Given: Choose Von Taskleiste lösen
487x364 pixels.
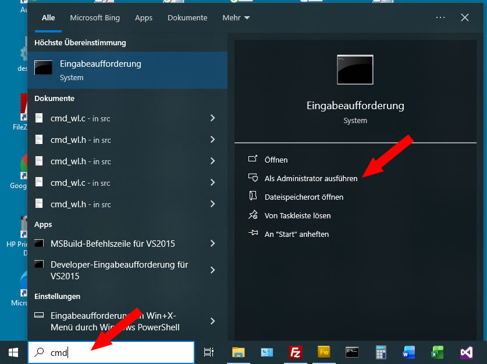Looking at the screenshot, I should coord(297,215).
